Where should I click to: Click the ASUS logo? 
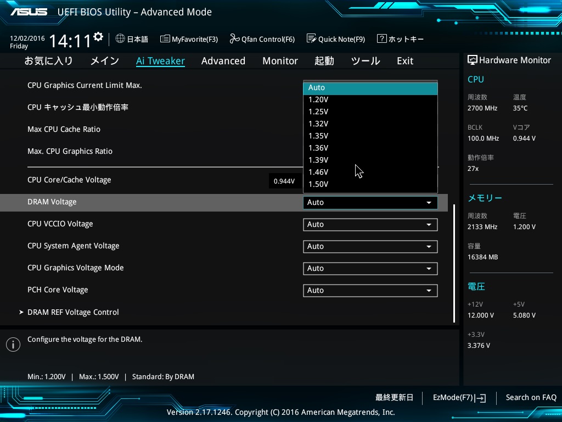(29, 12)
